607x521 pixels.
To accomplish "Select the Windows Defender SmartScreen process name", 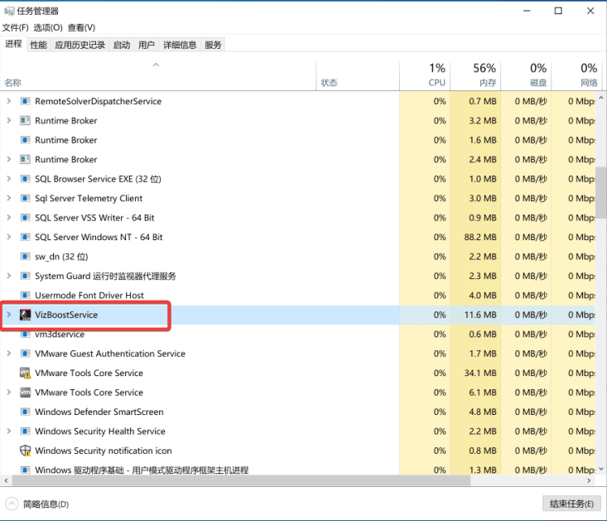I will (99, 412).
